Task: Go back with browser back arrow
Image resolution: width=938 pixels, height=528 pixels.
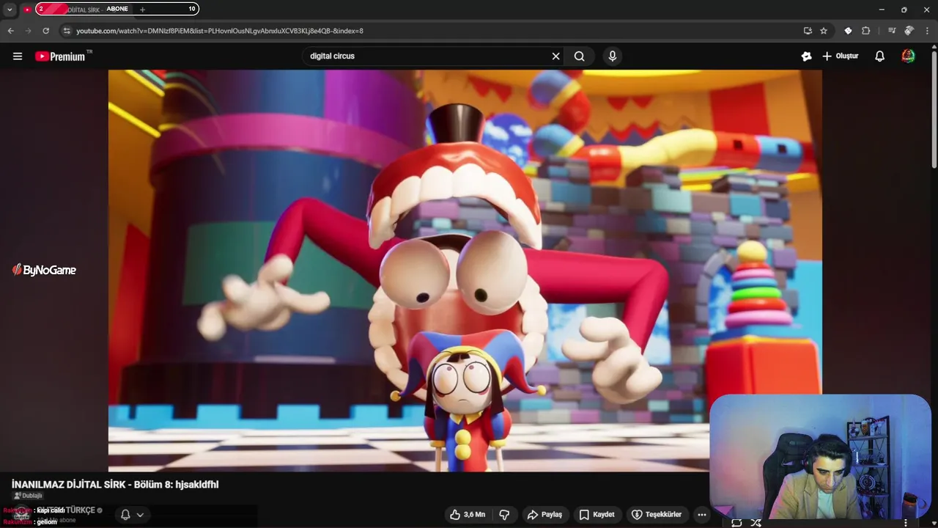Action: coord(11,31)
